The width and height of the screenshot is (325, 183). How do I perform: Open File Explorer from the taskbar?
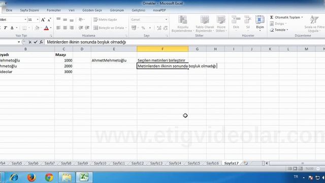pyautogui.click(x=67, y=177)
